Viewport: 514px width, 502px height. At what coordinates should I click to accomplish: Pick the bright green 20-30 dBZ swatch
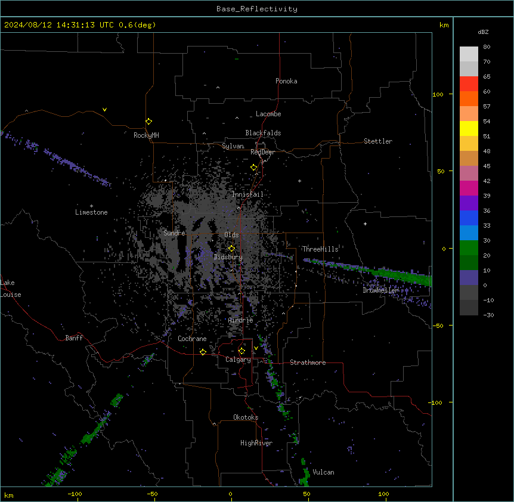tap(469, 248)
